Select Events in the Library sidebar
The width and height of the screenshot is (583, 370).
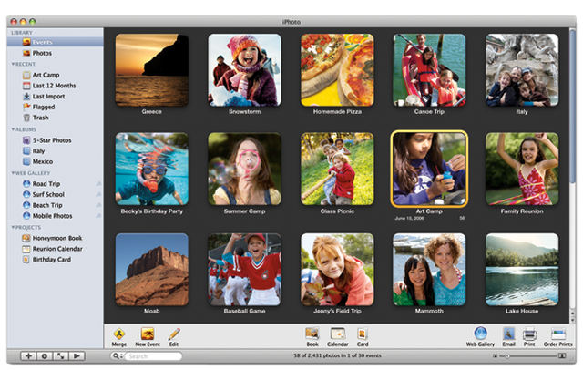(55, 42)
